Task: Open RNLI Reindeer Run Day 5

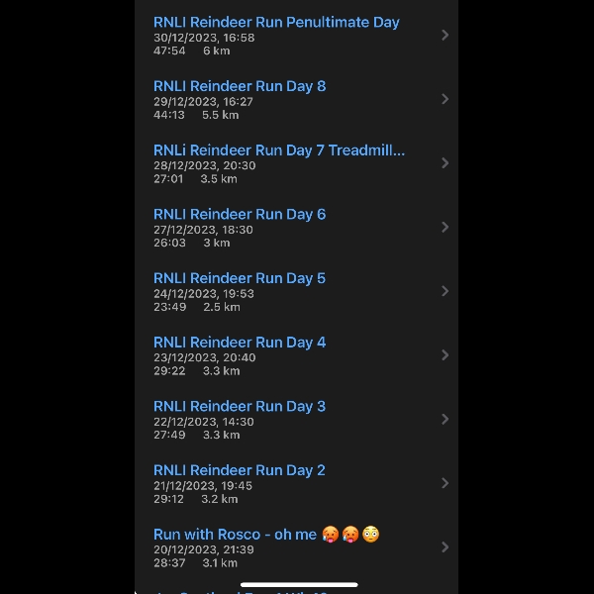Action: (240, 278)
